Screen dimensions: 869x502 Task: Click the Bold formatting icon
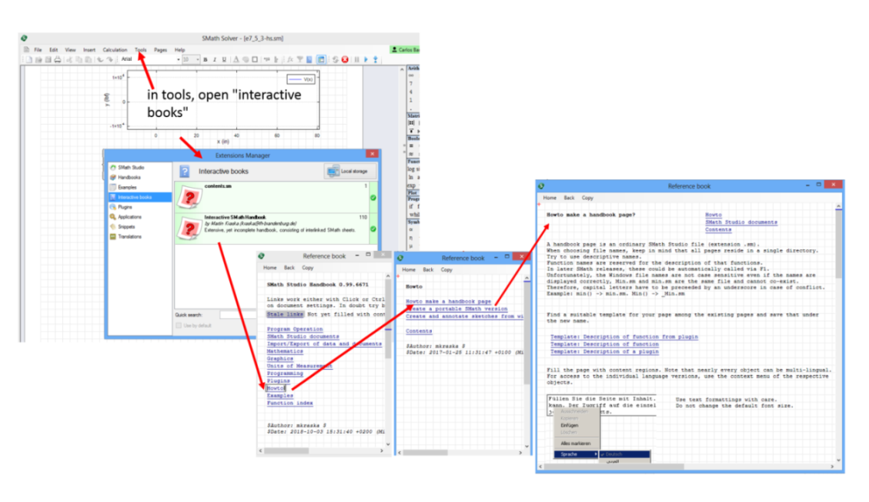206,59
